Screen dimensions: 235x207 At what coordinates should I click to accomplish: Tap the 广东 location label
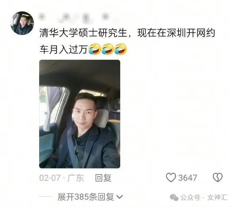click(76, 178)
